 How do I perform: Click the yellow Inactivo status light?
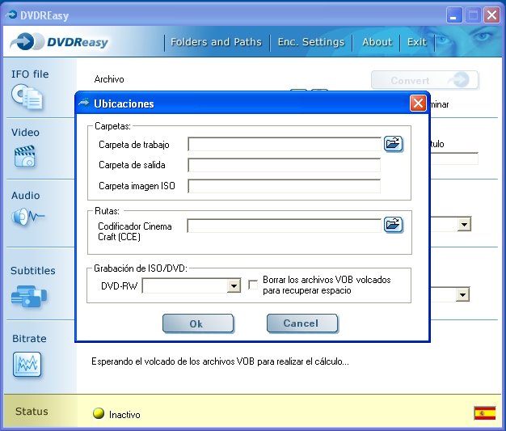point(99,413)
